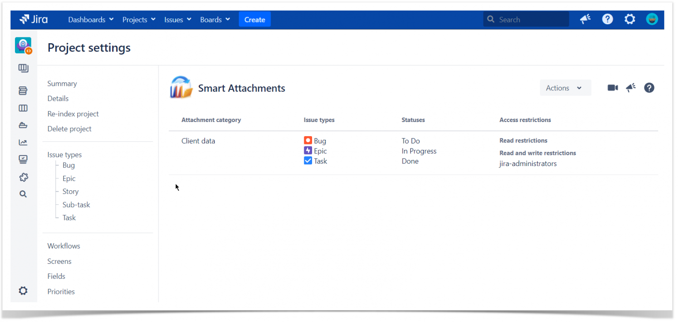Expand the Projects menu in top navigation

[139, 19]
